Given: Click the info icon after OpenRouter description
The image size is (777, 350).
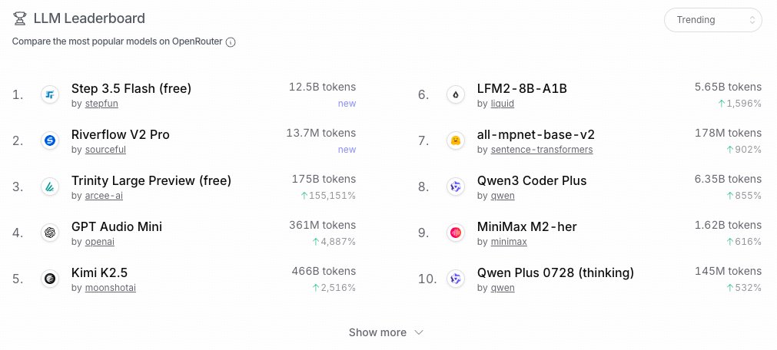Looking at the screenshot, I should click(231, 42).
